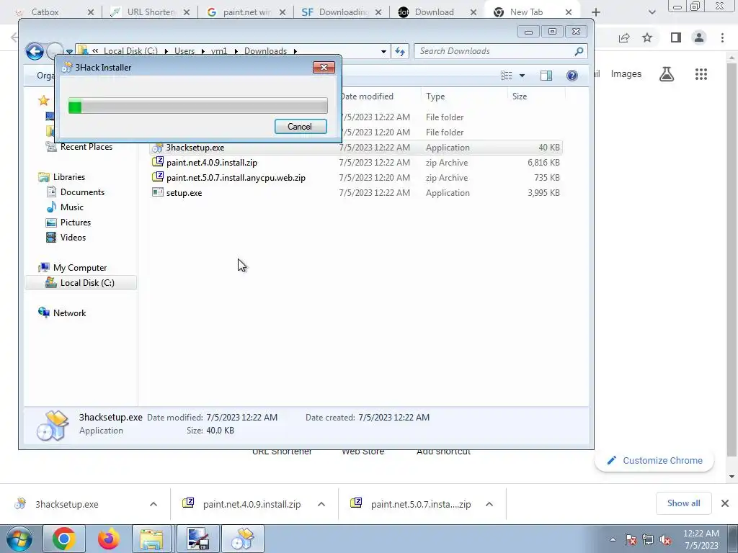738x553 pixels.
Task: Switch to the paint.net Google search tab
Action: click(x=246, y=12)
